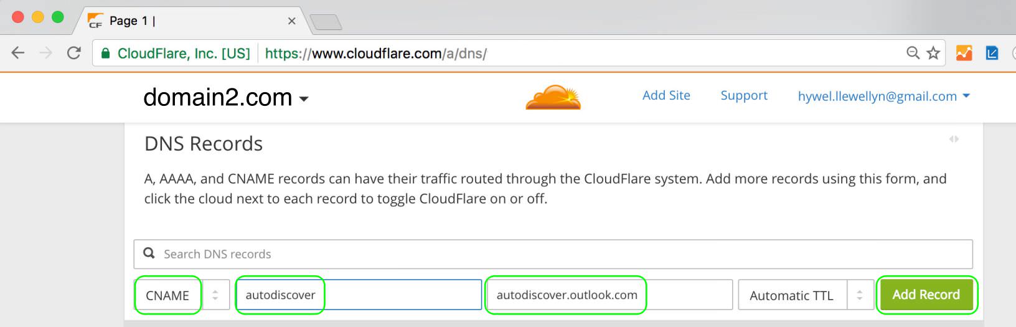The height and width of the screenshot is (327, 1016).
Task: Open the orange chart extension icon
Action: click(964, 53)
